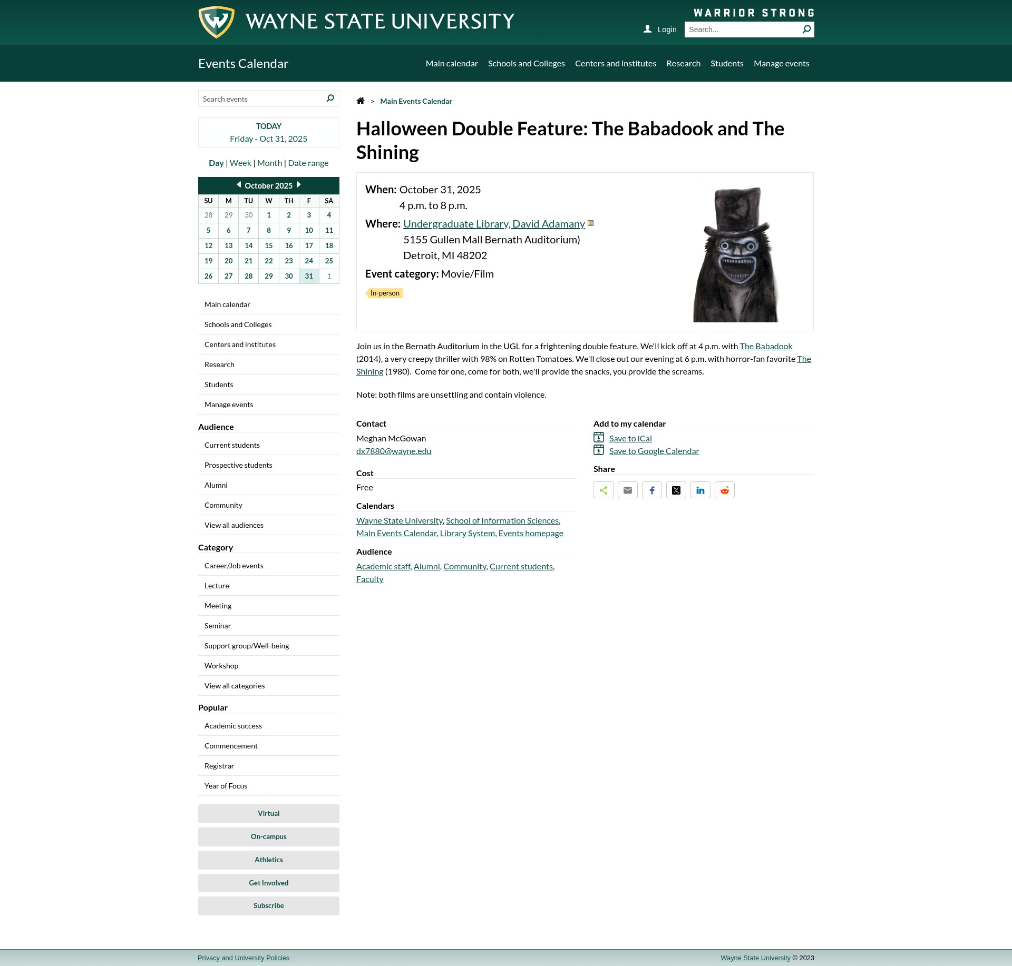Open Support group/Well-being category

(269, 646)
